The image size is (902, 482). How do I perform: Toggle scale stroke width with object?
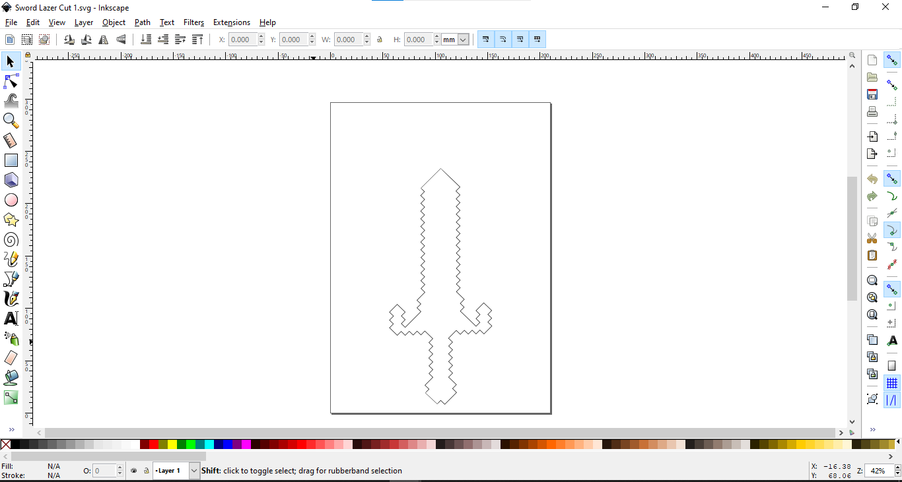pos(486,40)
